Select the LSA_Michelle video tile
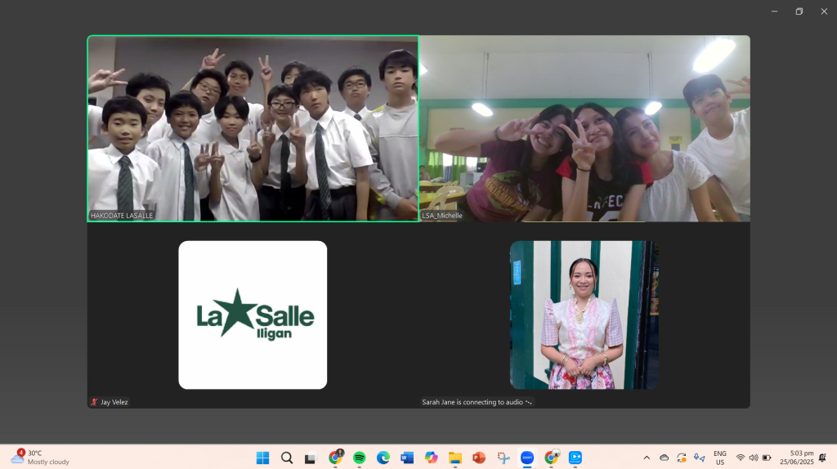 (584, 128)
